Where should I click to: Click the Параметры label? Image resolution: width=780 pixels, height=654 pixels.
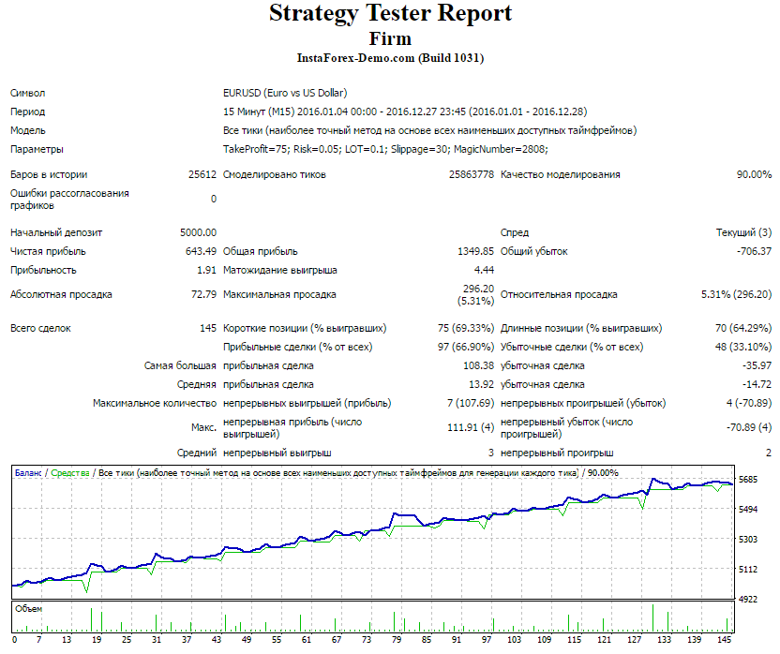[x=37, y=149]
